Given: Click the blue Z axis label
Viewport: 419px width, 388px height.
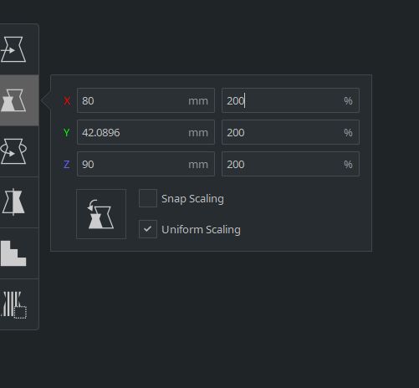Looking at the screenshot, I should [67, 164].
